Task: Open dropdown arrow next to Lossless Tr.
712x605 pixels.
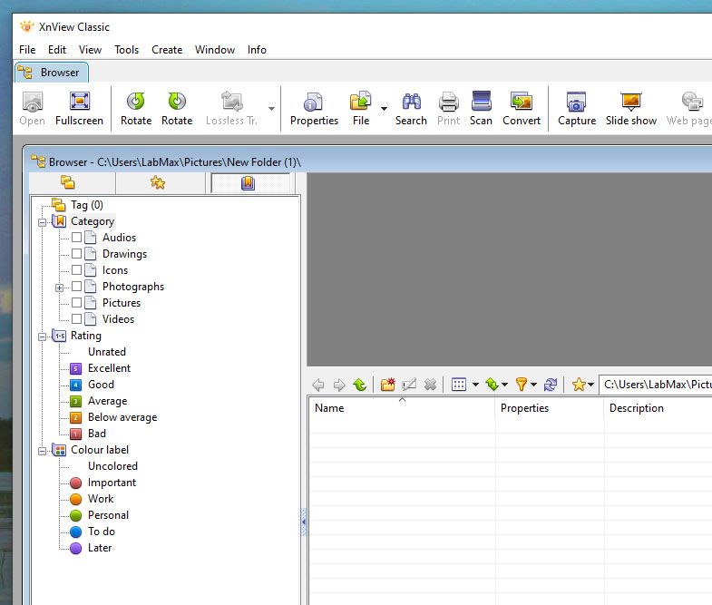Action: (x=271, y=109)
